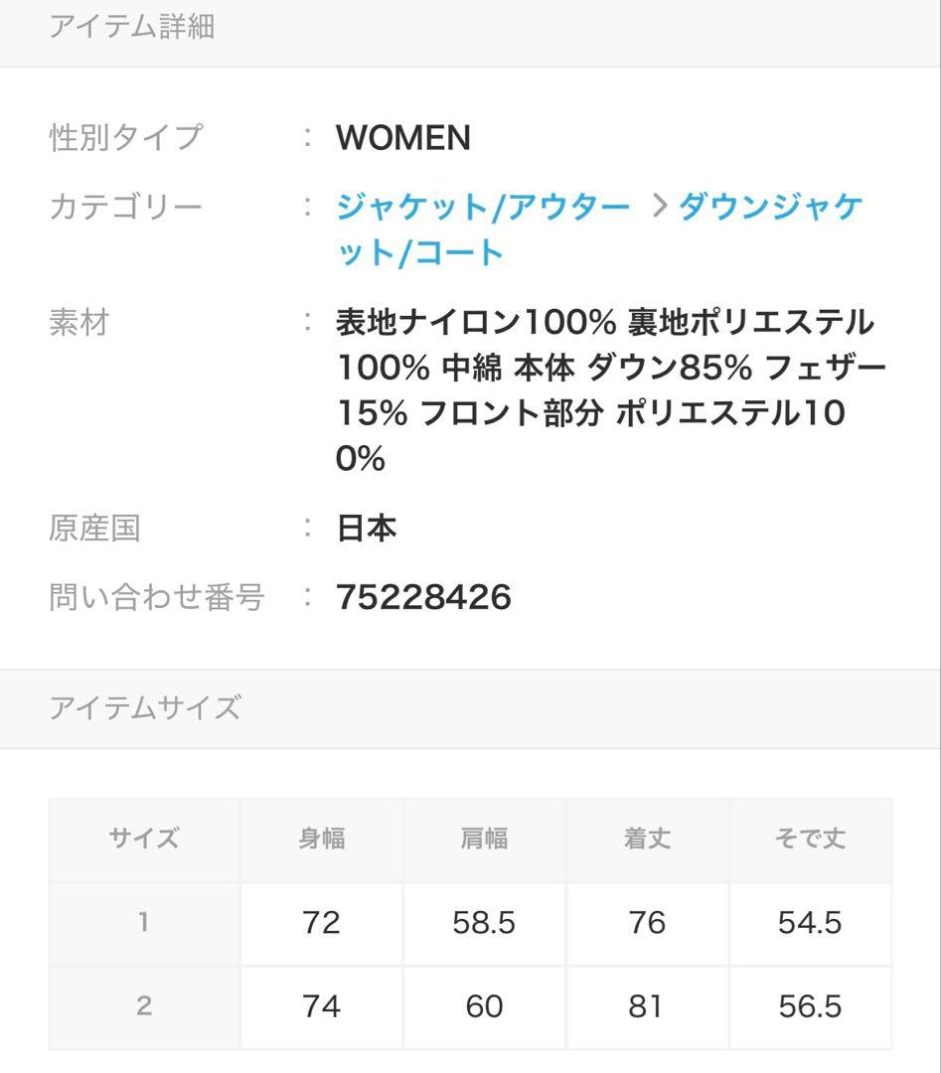This screenshot has height=1073, width=941.
Task: Select the inquiry number 75228426
Action: pos(423,597)
